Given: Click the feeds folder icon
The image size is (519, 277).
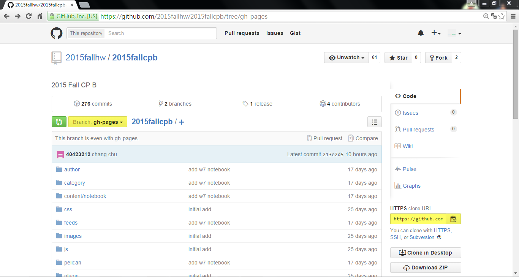Looking at the screenshot, I should (59, 223).
